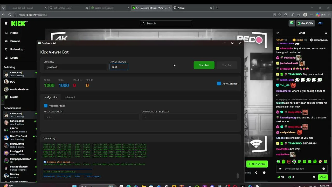This screenshot has width=332, height=187.
Task: Open the emoji picker in chat input
Action: click(323, 169)
